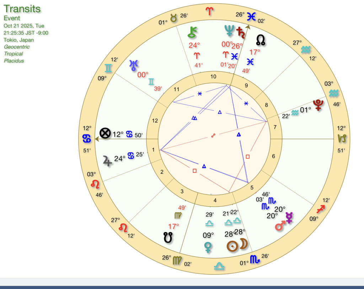Select the Venus glyph in Libra
This screenshot has height=289, width=364.
[x=208, y=247]
